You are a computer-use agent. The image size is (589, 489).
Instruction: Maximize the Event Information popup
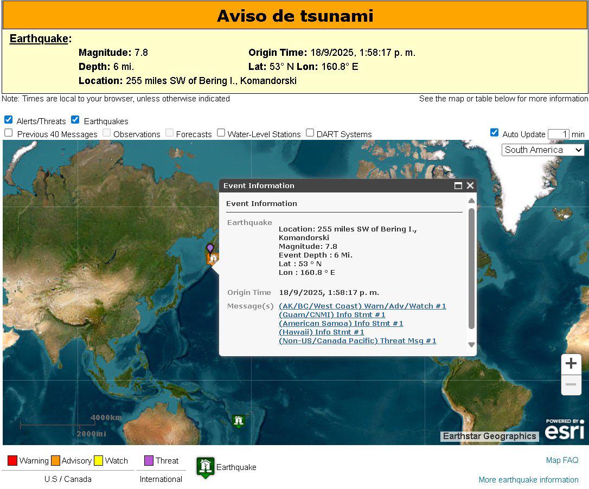458,185
